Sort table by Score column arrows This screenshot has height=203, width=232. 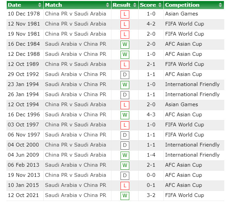pos(160,5)
